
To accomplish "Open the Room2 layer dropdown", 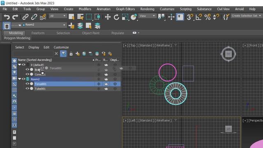I will tap(39, 25).
